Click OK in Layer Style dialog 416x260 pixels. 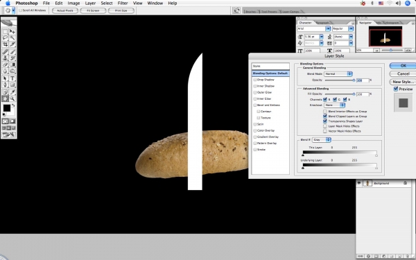pyautogui.click(x=403, y=66)
